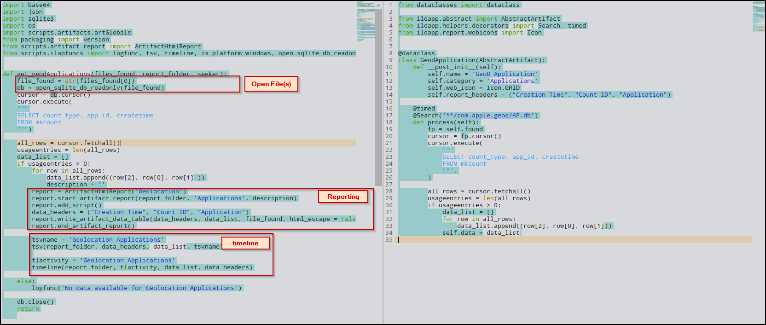The image size is (766, 325).
Task: Click "self.name = 'GeoD Application'" line
Action: [x=483, y=74]
